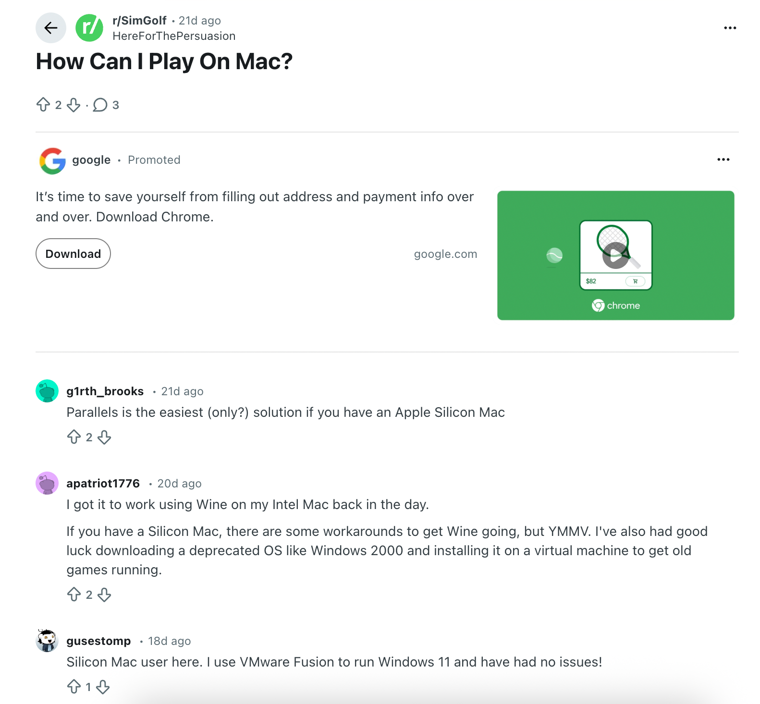Open the post's three-dot options menu
760x704 pixels.
(x=730, y=28)
